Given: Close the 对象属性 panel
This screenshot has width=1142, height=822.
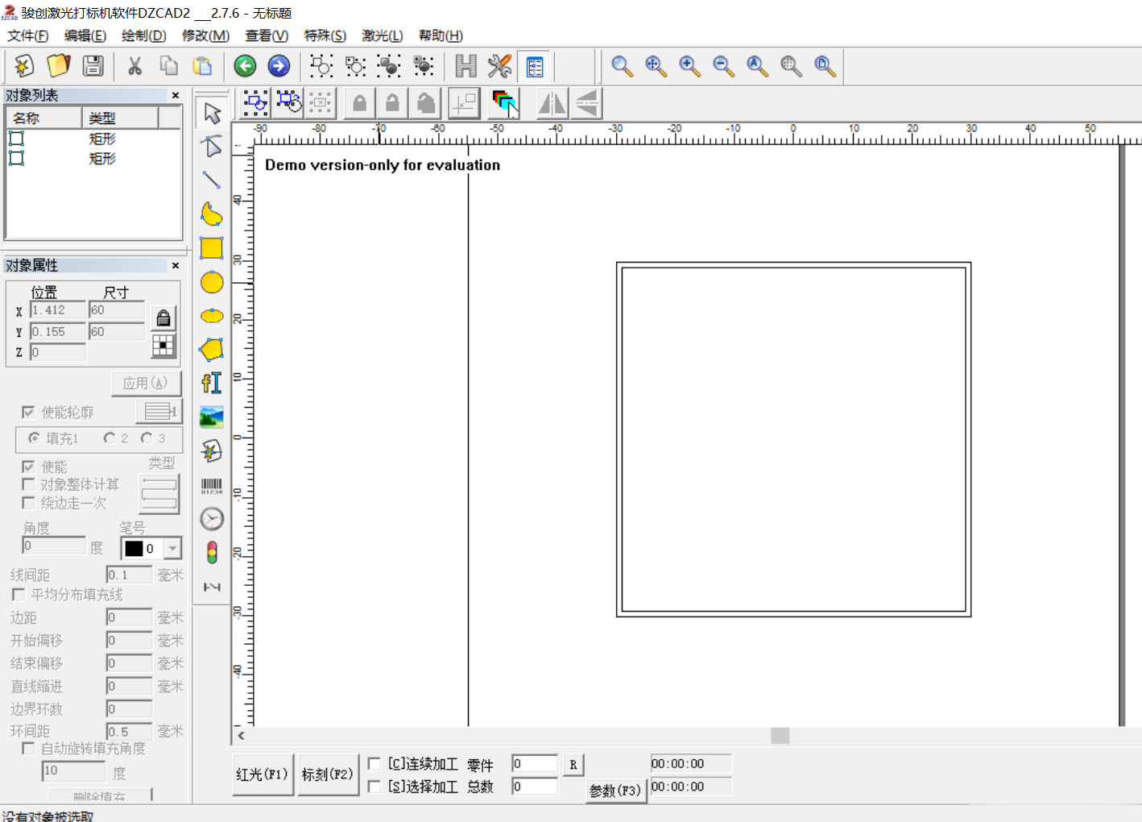Looking at the screenshot, I should [176, 265].
